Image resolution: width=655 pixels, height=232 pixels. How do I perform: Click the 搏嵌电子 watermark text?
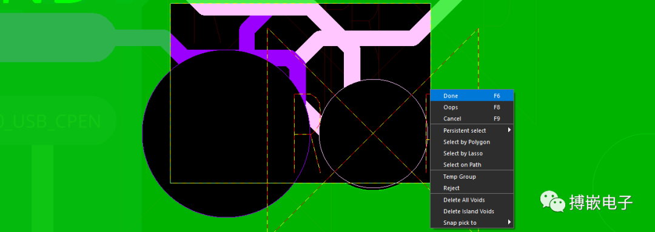[x=601, y=202]
